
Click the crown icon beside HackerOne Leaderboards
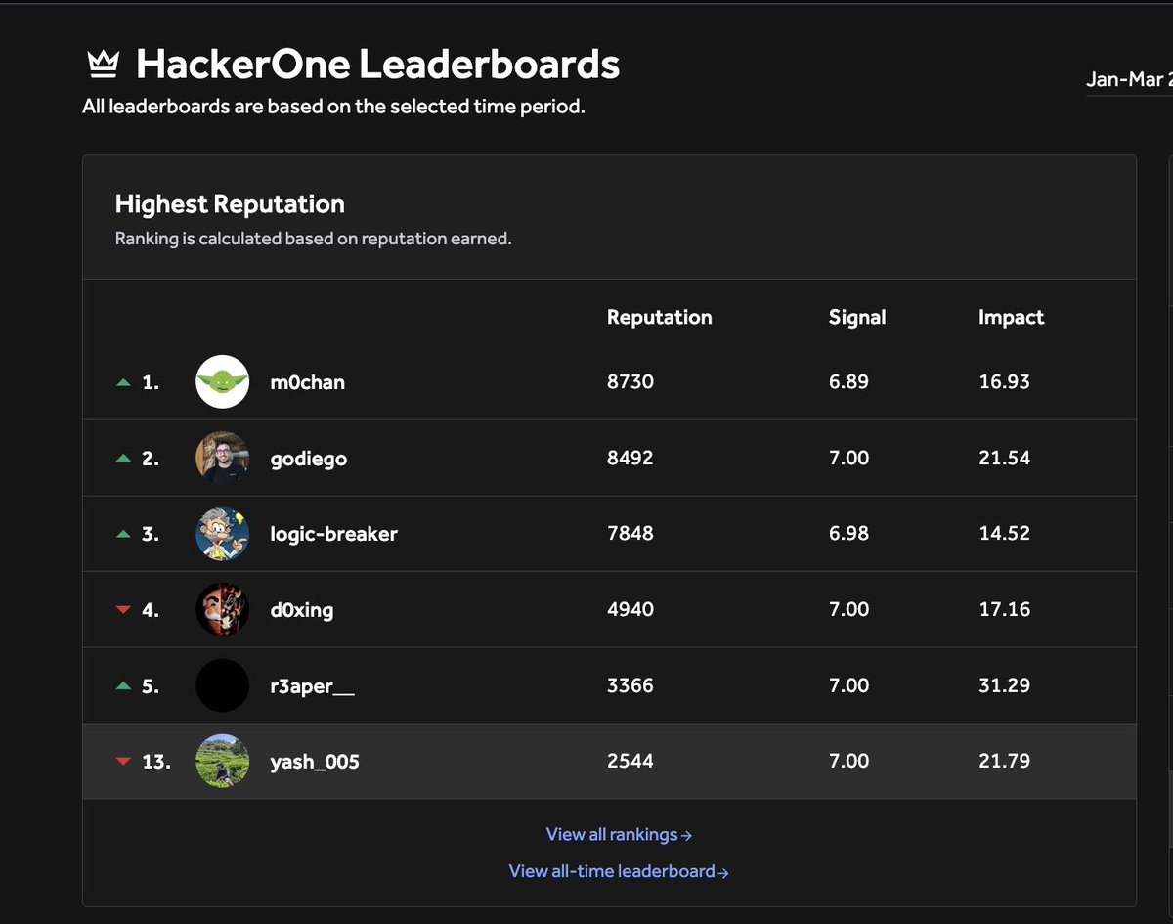coord(103,65)
